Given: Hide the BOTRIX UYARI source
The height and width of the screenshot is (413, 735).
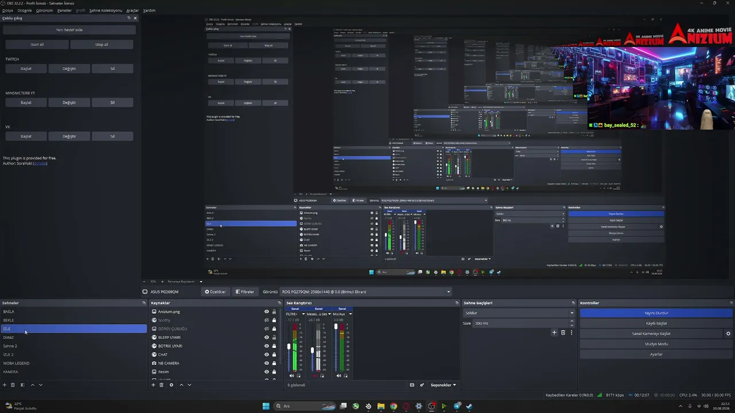Looking at the screenshot, I should [x=266, y=346].
